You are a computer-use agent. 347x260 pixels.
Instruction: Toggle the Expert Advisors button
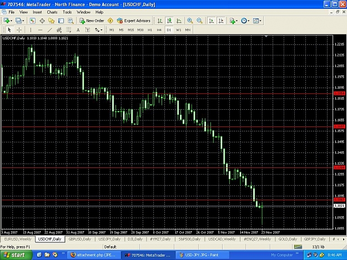(x=134, y=21)
